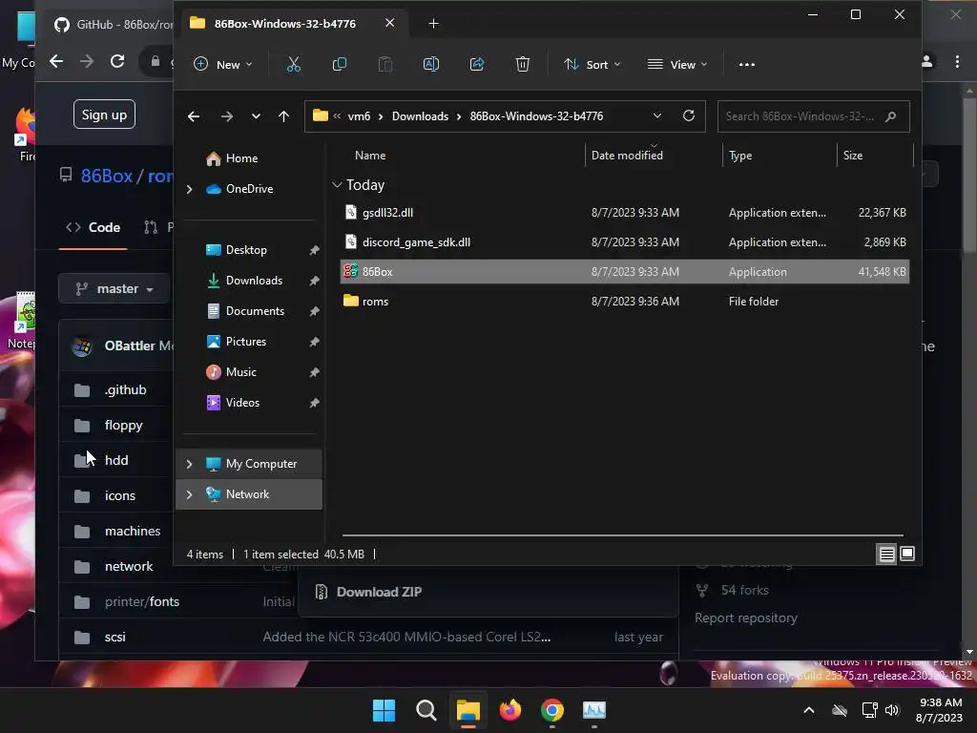Viewport: 977px width, 733px height.
Task: Select discord_game_sdk.dll file
Action: pyautogui.click(x=624, y=241)
